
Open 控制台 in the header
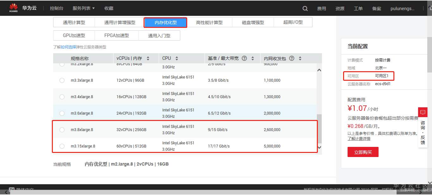[x=56, y=8]
